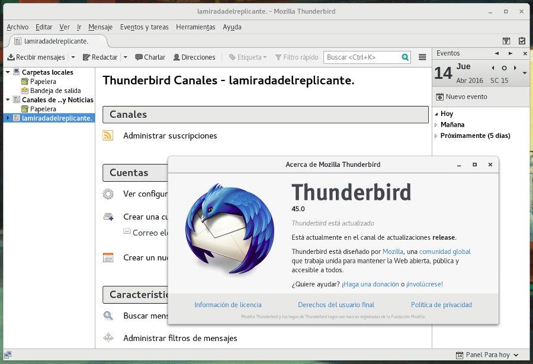The width and height of the screenshot is (533, 364).
Task: Click the Recibir mensajes icon
Action: point(12,57)
